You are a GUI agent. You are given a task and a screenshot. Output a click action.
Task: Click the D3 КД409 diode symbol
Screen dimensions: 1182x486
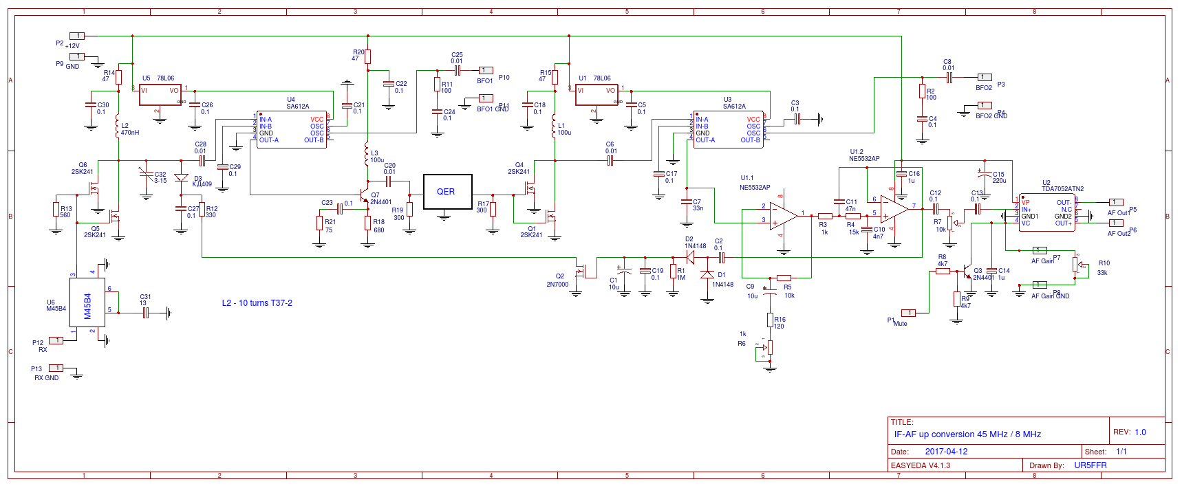(x=181, y=178)
